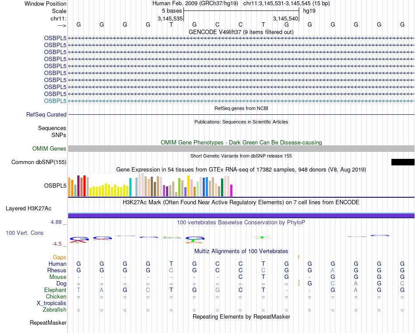Click the Layered H3K27Ac track label
Screen dimensions: 415x333
point(28,209)
